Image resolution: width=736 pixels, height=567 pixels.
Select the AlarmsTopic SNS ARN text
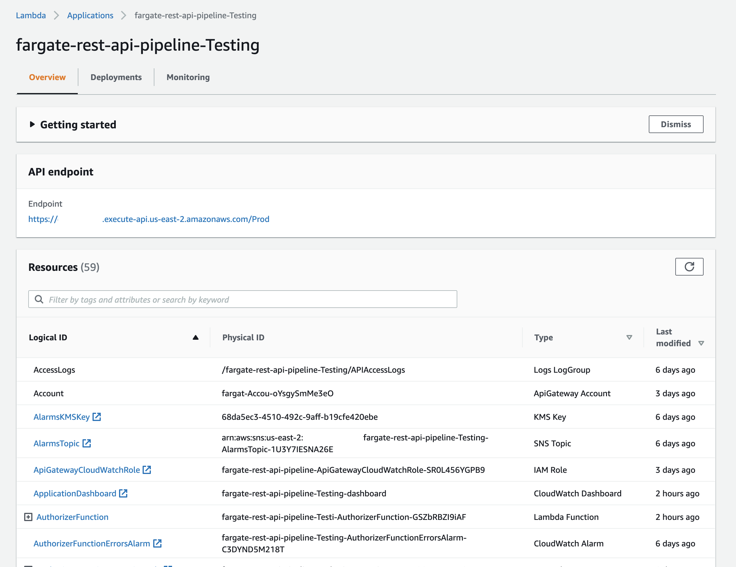tap(355, 443)
